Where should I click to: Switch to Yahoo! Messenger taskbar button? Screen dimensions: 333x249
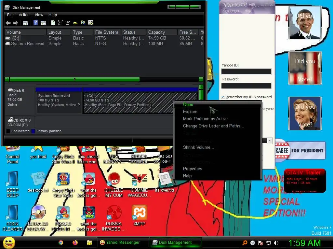pos(123,243)
